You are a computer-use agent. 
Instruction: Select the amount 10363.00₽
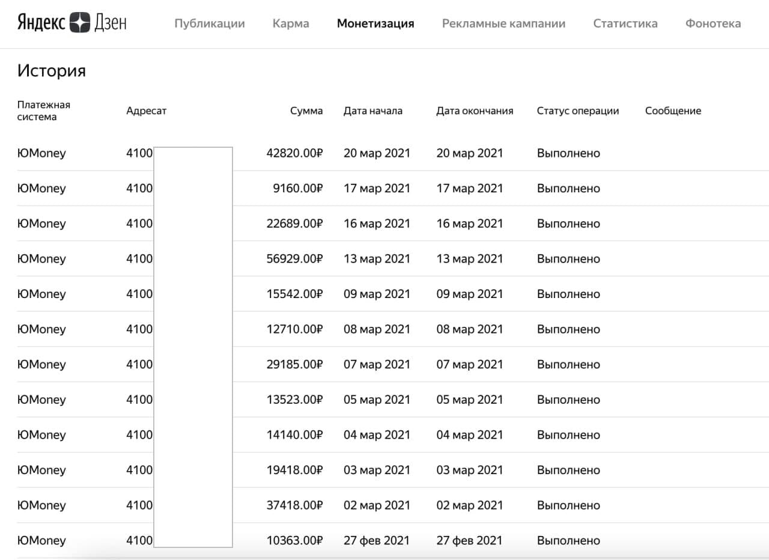294,541
